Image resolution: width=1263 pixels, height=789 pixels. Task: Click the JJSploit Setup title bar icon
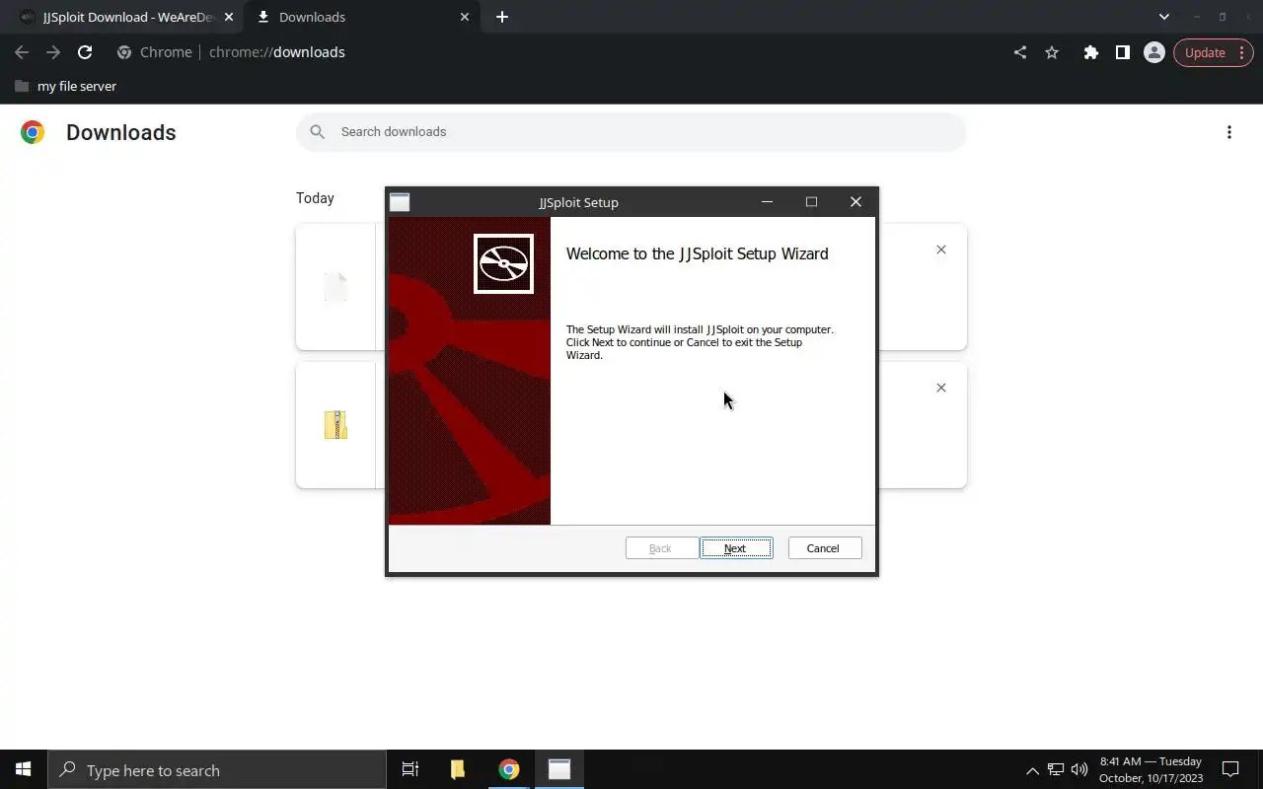click(x=400, y=202)
